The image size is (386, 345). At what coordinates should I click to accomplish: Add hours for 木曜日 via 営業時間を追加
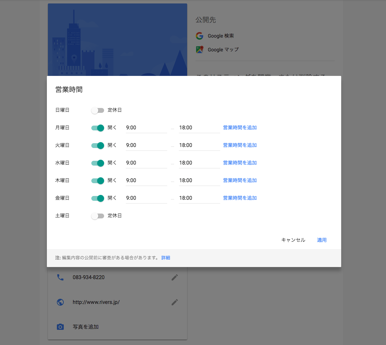240,180
